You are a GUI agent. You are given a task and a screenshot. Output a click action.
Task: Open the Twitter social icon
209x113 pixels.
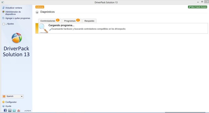click(x=14, y=110)
